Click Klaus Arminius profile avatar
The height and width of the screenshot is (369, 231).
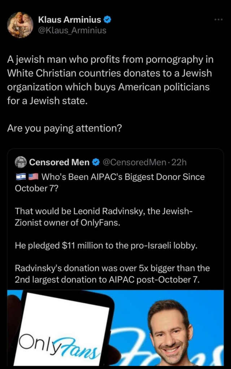(20, 24)
